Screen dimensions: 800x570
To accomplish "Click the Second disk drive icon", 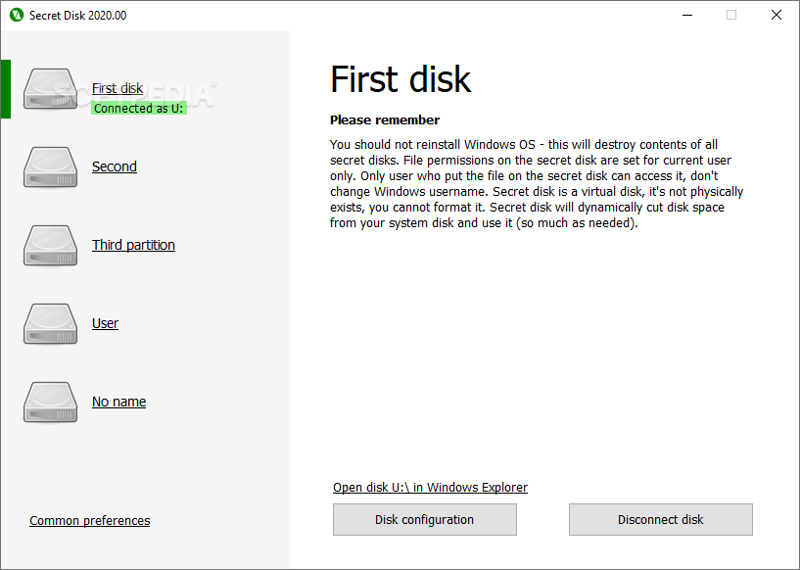I will click(x=51, y=167).
